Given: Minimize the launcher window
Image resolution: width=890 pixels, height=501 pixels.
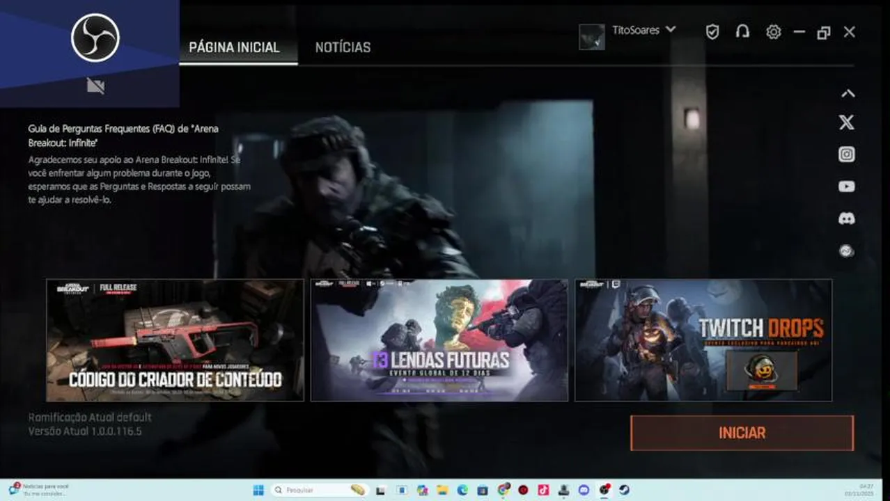Looking at the screenshot, I should (799, 32).
